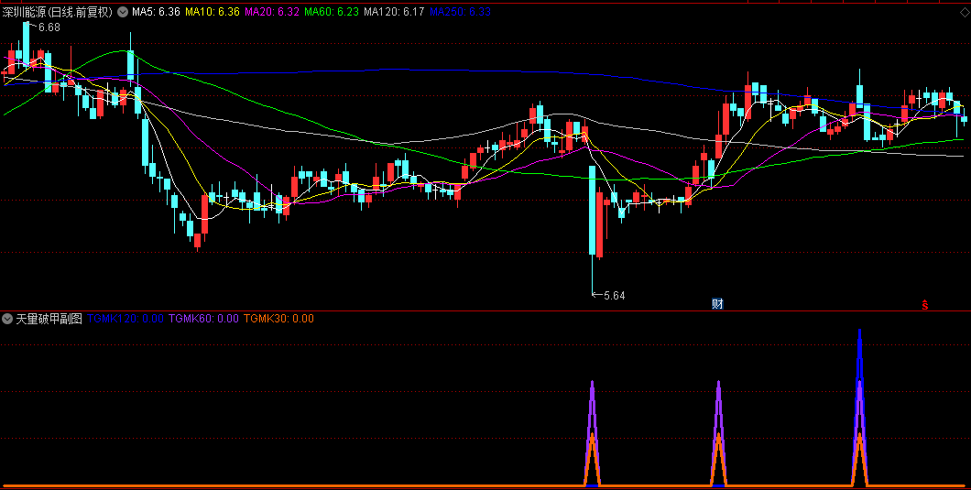Select the MA10: 6.36 label
Image resolution: width=971 pixels, height=490 pixels.
click(213, 11)
